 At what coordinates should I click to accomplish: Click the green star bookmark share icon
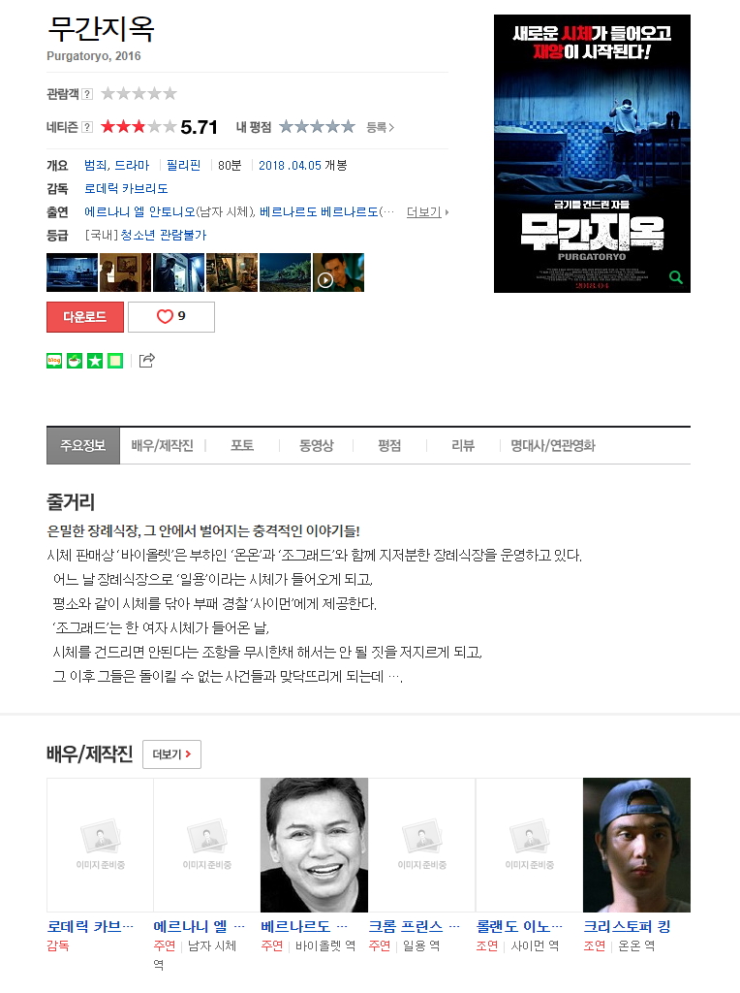95,361
